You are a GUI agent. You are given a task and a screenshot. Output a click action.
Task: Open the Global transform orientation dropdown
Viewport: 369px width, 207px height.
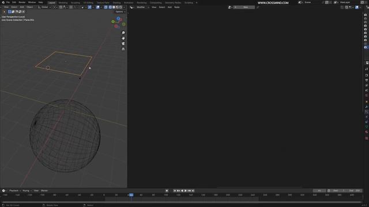tap(44, 7)
